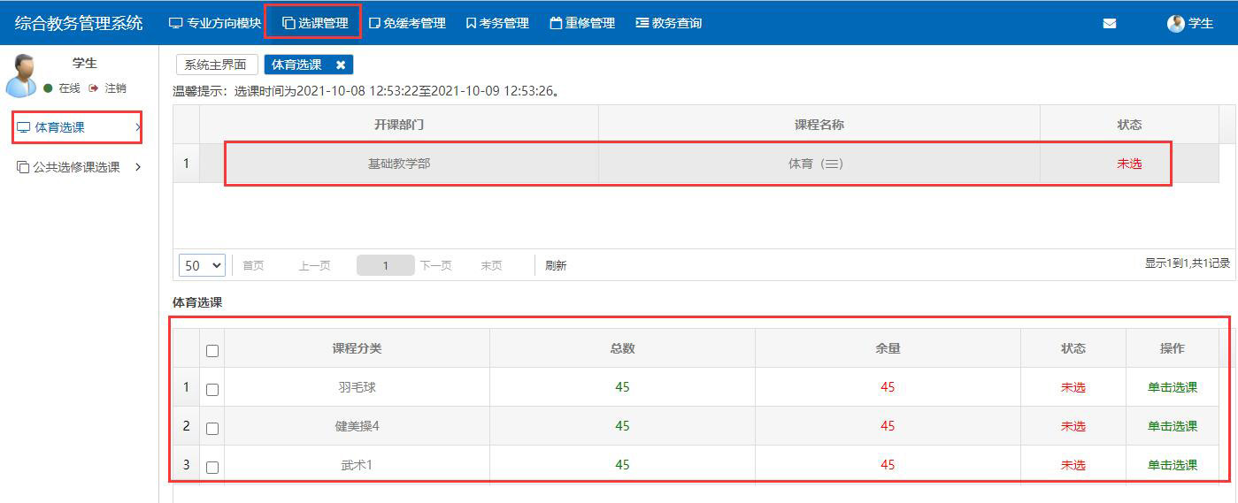Image resolution: width=1238 pixels, height=503 pixels.
Task: Open the 教务查询 menu
Action: 668,23
